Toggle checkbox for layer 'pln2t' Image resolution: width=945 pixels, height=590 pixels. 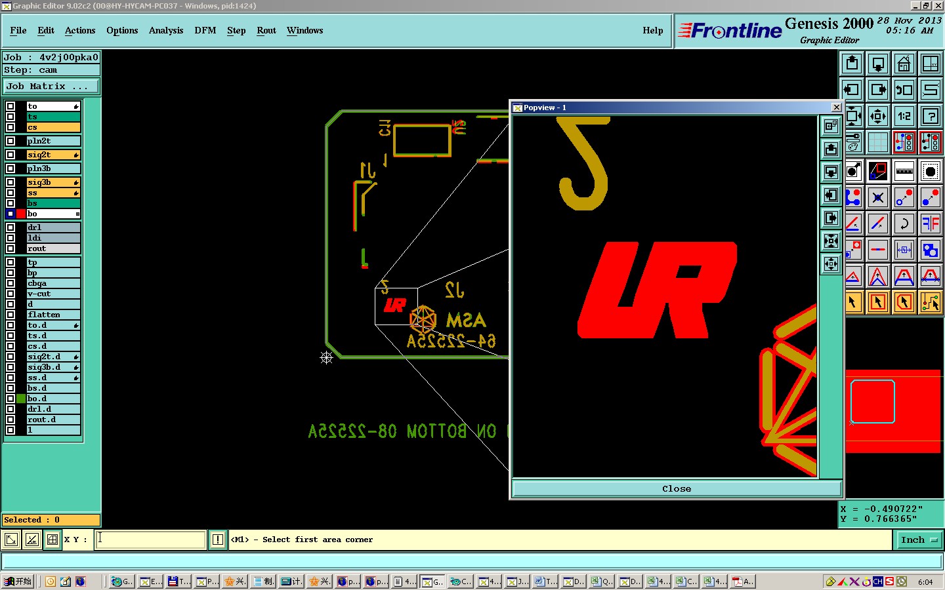pyautogui.click(x=10, y=141)
